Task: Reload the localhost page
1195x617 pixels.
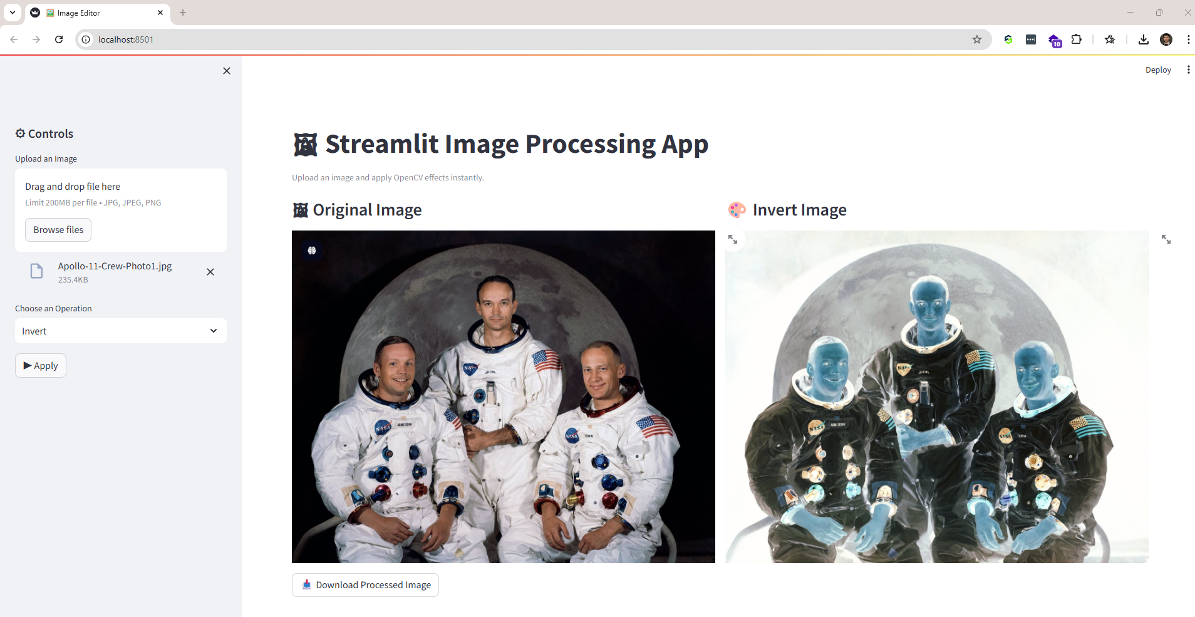Action: point(59,39)
